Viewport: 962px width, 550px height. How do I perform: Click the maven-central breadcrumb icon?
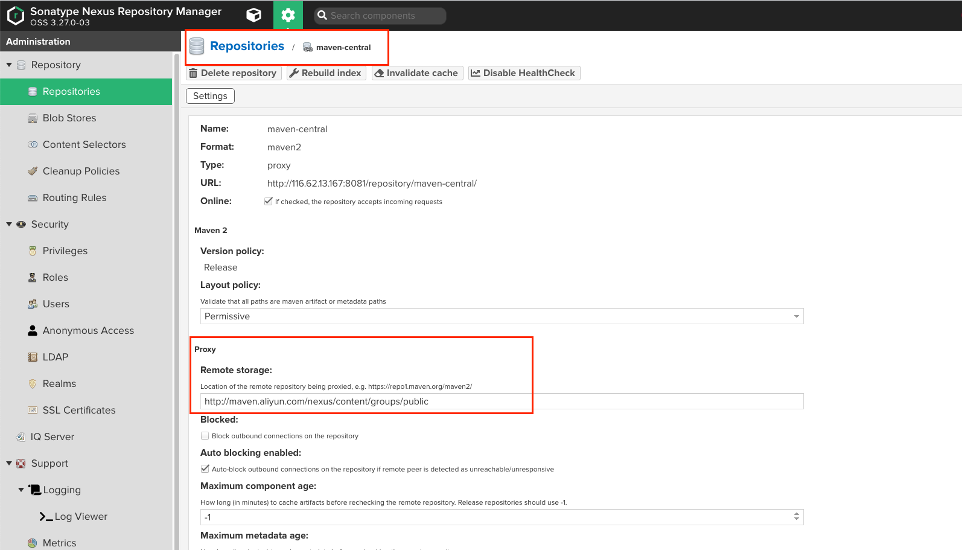pyautogui.click(x=307, y=47)
